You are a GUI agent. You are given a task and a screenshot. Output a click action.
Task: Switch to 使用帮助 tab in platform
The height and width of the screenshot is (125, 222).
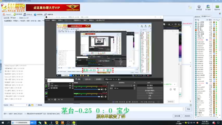coord(38,14)
